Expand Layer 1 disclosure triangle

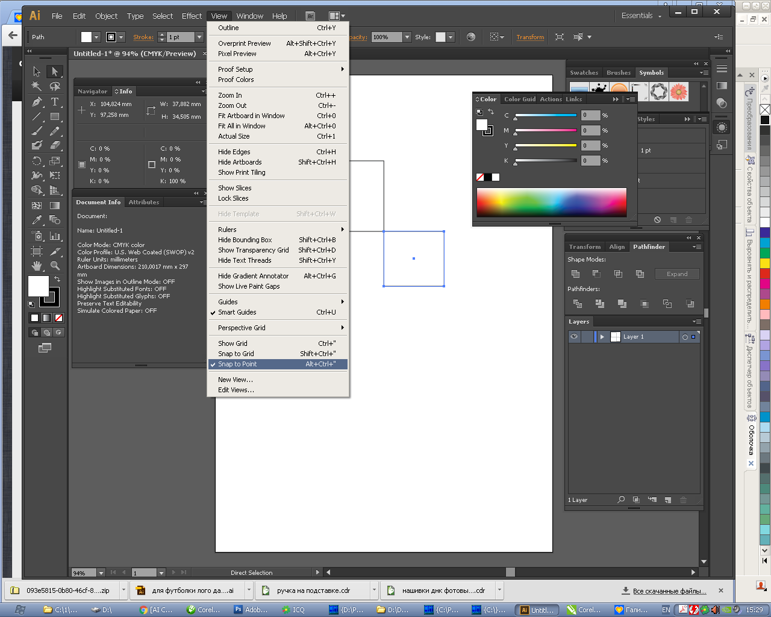point(602,337)
